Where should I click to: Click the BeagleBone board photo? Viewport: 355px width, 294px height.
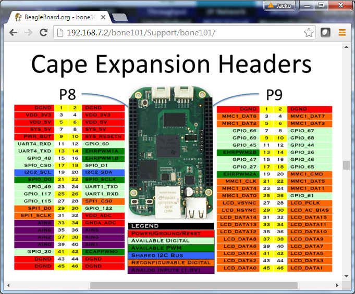pos(170,152)
